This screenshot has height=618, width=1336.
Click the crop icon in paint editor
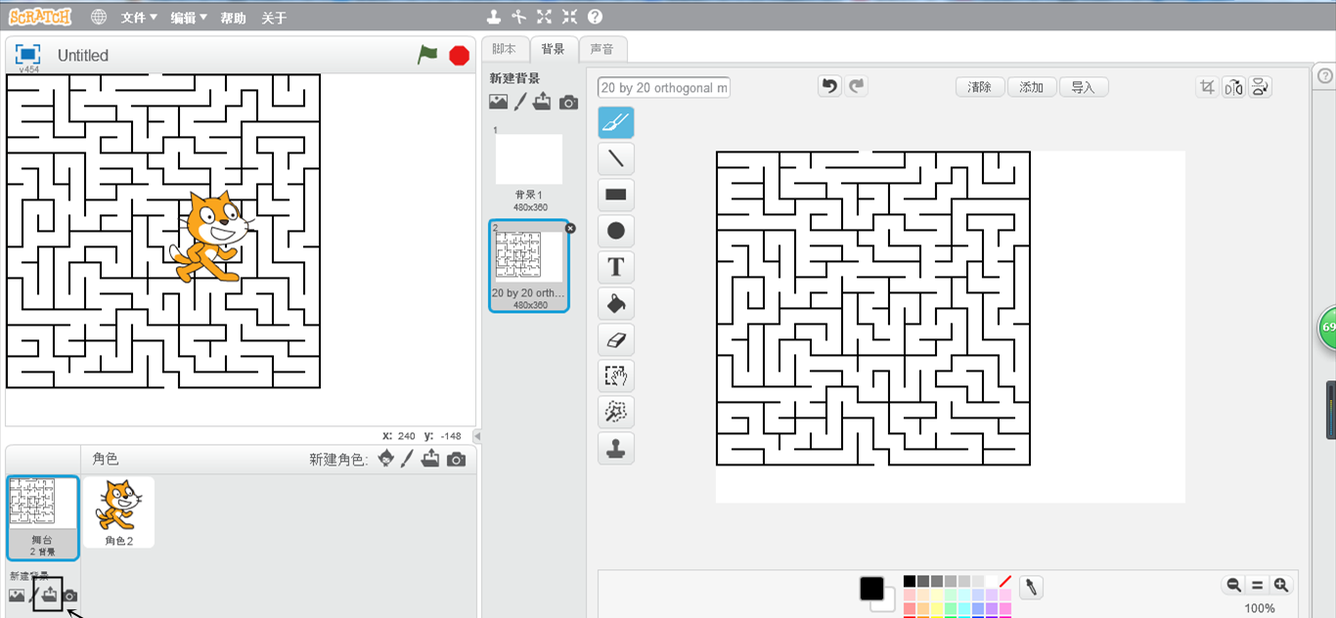tap(1208, 87)
